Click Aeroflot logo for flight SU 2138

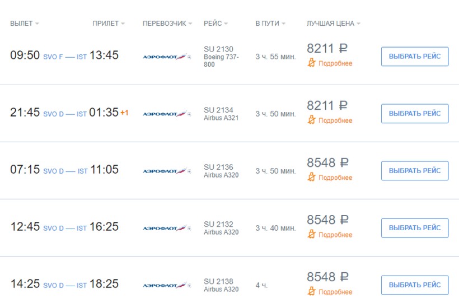(167, 285)
